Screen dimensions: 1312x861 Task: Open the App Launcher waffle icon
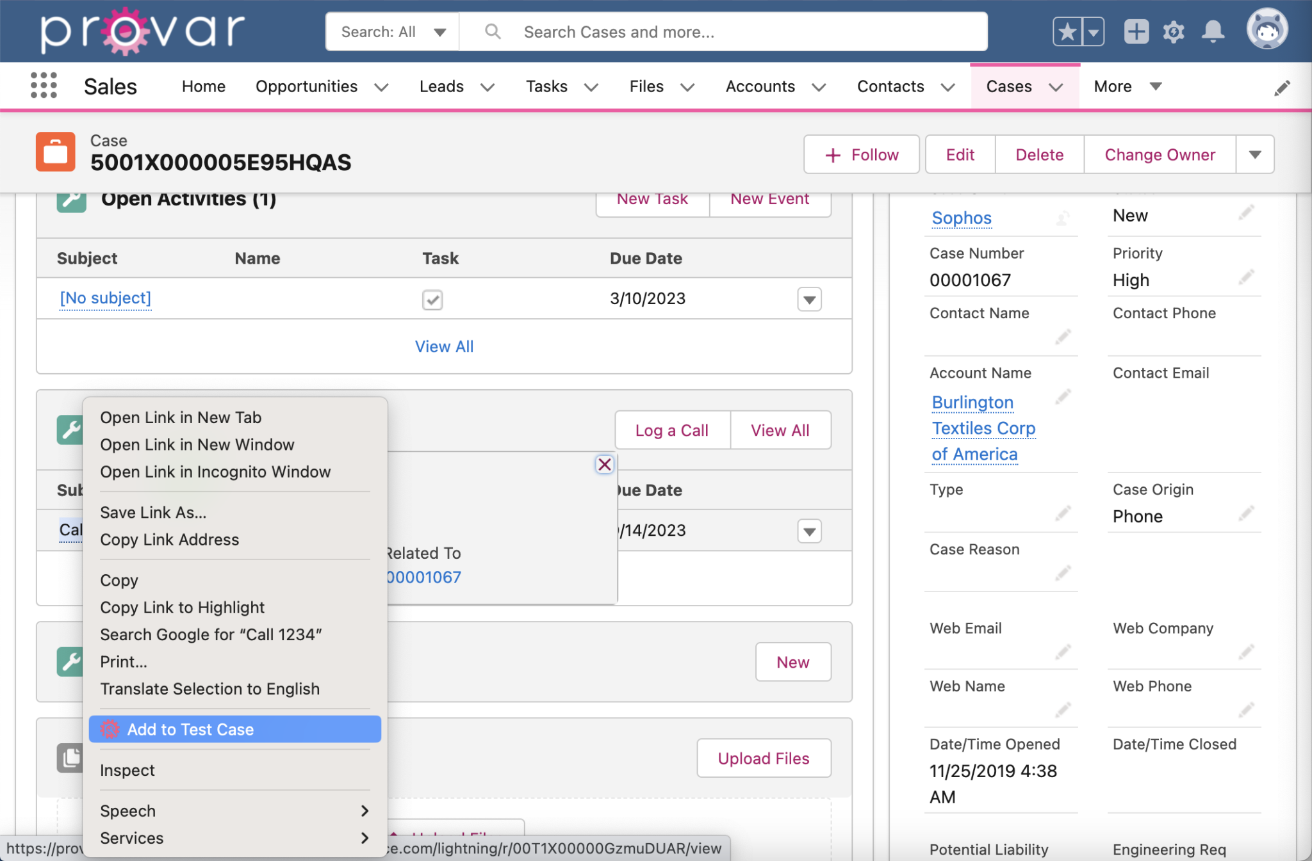tap(42, 85)
